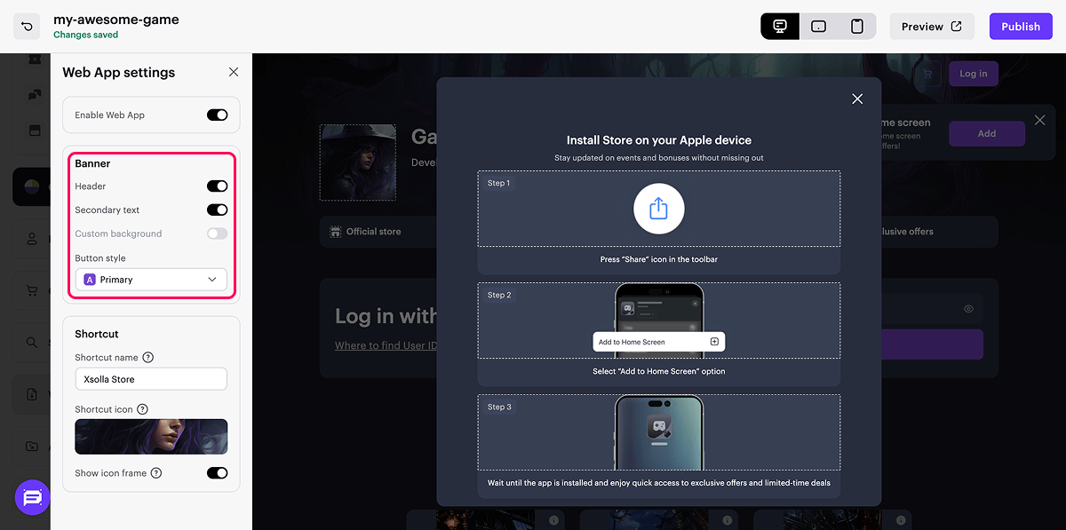Screen dimensions: 1066x530
Task: Open the Where to find User ID link
Action: click(x=385, y=345)
